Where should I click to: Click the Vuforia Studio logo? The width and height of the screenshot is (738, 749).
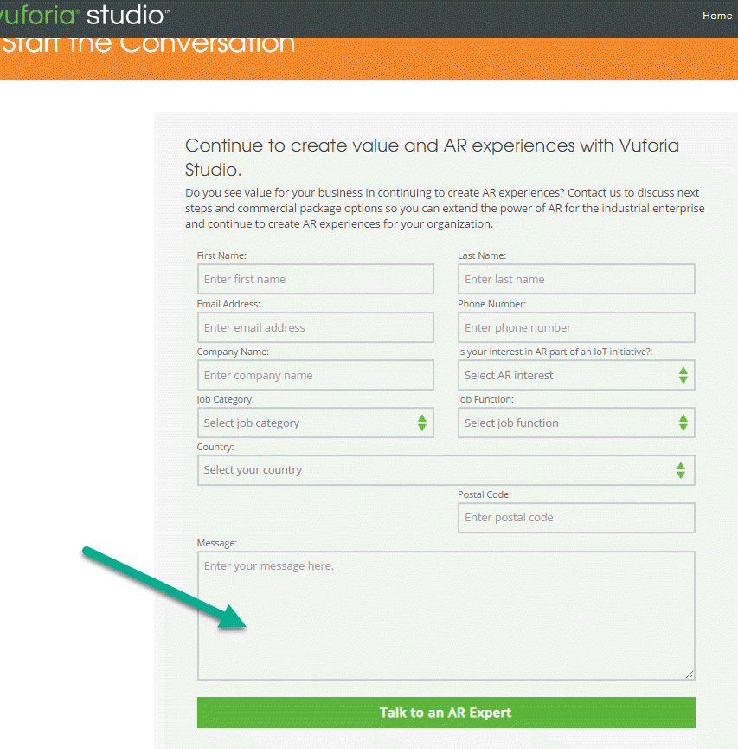click(x=85, y=16)
